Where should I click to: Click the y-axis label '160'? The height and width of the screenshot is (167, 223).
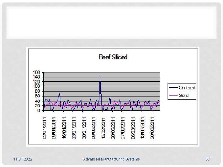[x=36, y=72]
